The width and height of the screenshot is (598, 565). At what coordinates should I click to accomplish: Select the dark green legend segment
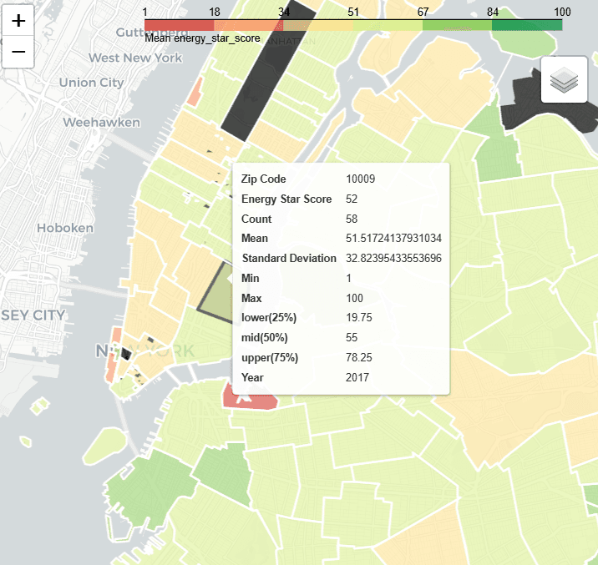tap(527, 25)
